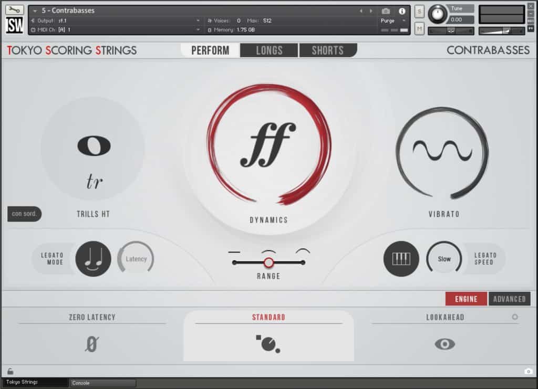Select the Trills HT articulation circle
The image size is (538, 389).
(93, 149)
